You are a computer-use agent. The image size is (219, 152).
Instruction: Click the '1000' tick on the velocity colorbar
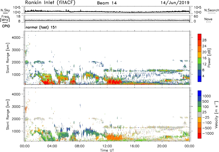pos(207,96)
